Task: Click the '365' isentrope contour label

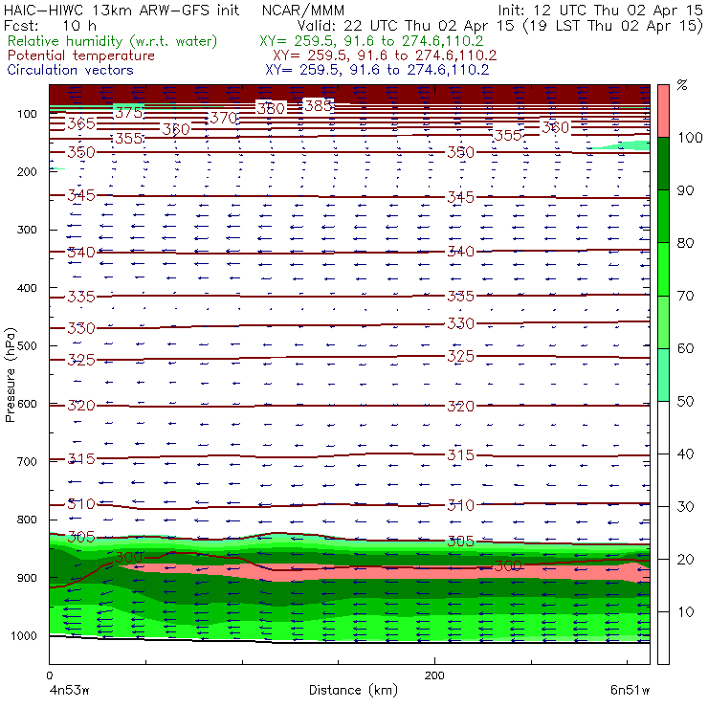Action: 81,123
